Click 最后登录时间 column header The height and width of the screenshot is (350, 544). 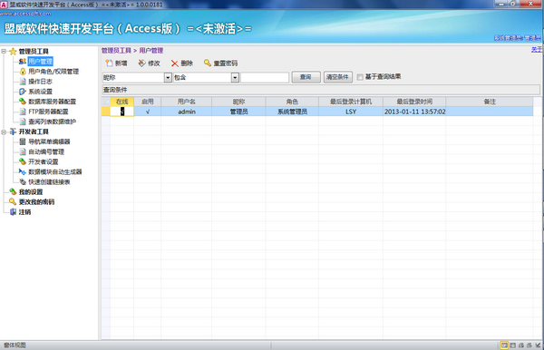[414, 102]
